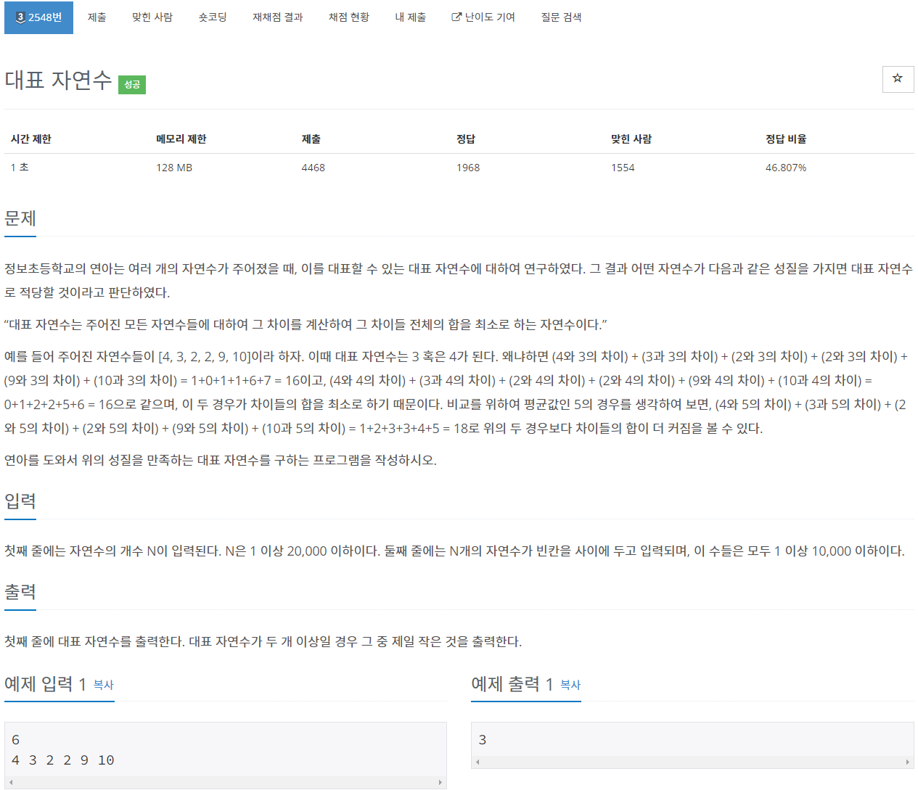Click the green 성공 badge
The width and height of the screenshot is (918, 790).
[x=132, y=85]
